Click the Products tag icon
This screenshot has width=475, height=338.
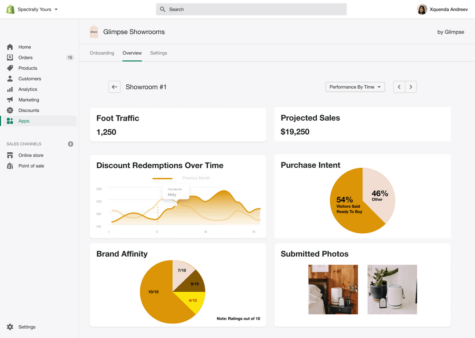pyautogui.click(x=10, y=68)
